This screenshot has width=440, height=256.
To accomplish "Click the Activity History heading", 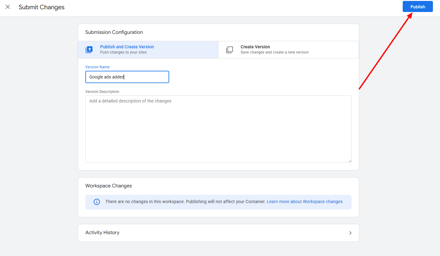I will coord(102,233).
